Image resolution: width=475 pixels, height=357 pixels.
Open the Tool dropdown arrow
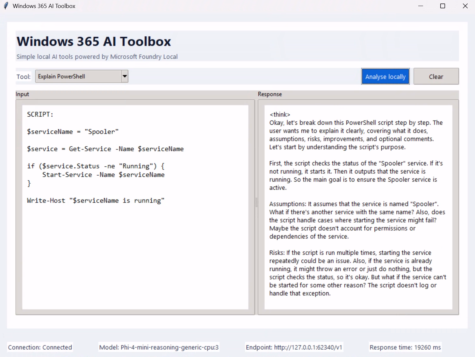point(125,76)
